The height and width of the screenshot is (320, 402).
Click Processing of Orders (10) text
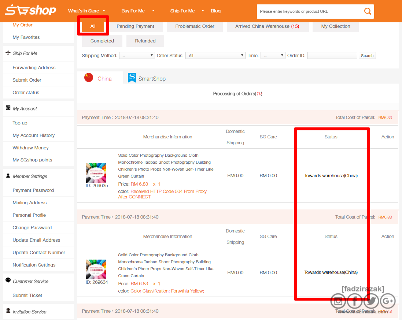(x=238, y=93)
